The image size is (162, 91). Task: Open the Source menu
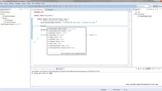[x=6, y=4]
